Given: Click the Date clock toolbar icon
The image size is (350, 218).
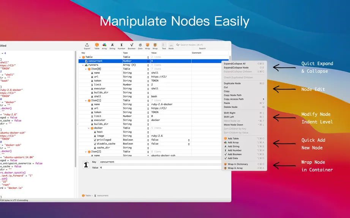Looking at the screenshot, I should 140,46.
